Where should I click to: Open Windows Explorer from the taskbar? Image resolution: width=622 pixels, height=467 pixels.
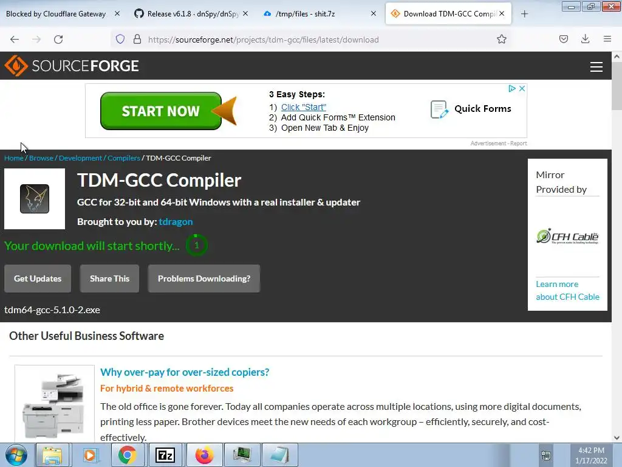52,455
